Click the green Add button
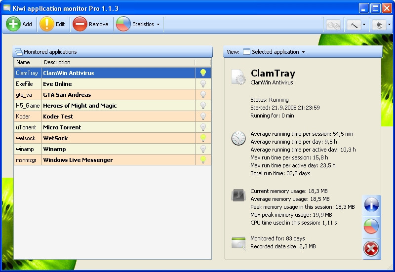395x272 pixels. tap(19, 24)
